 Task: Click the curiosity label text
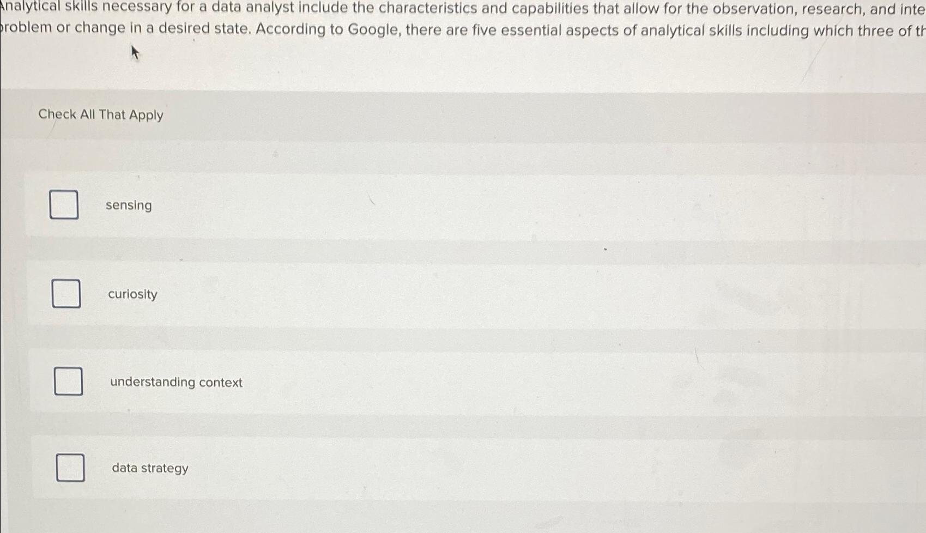click(132, 294)
